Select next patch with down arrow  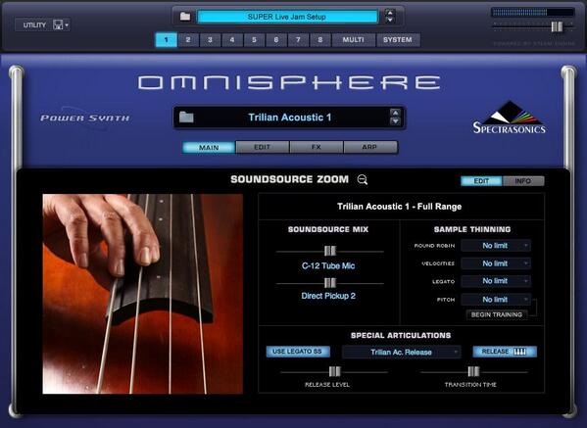point(395,121)
